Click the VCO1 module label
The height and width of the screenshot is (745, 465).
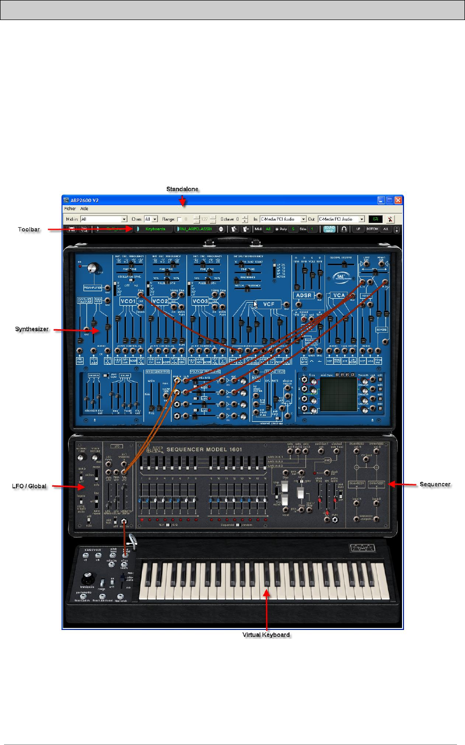coord(127,301)
